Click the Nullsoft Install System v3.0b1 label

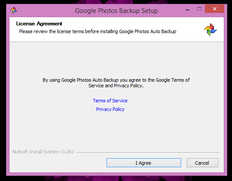pos(43,152)
